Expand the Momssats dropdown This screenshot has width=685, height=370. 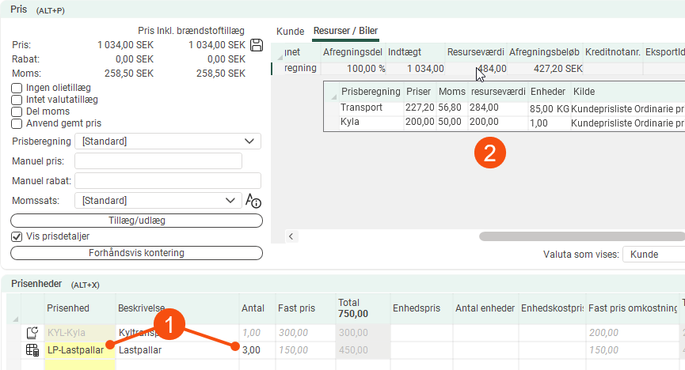pos(158,201)
